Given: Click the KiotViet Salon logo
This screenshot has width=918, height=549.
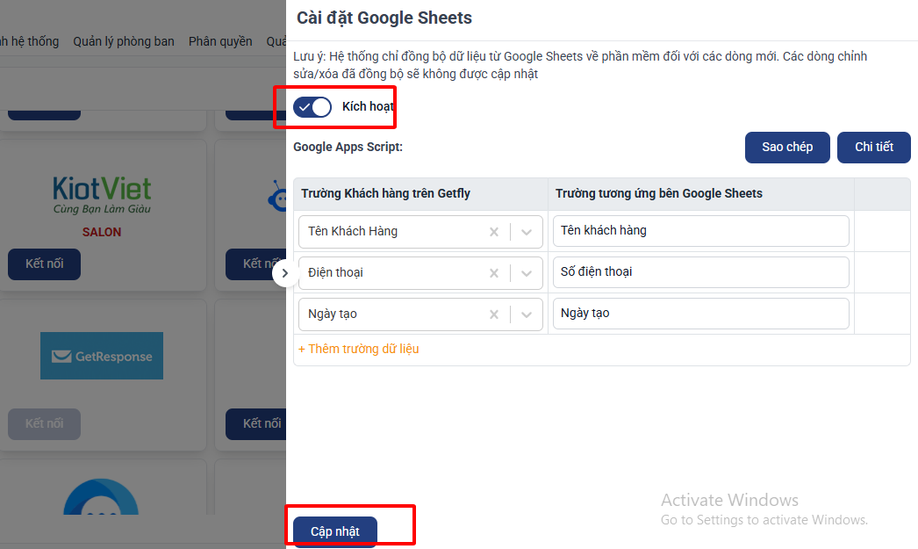Looking at the screenshot, I should [102, 196].
